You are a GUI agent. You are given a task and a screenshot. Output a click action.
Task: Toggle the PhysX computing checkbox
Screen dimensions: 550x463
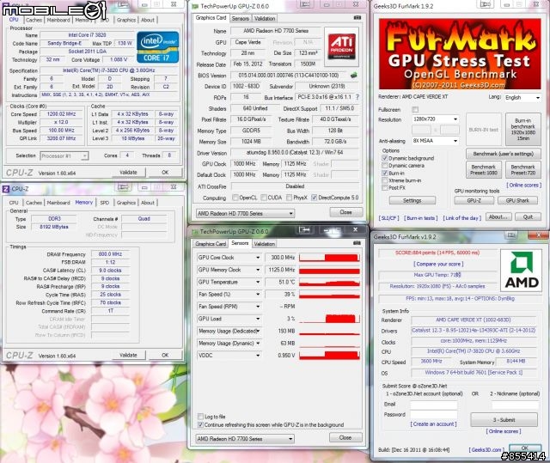point(289,198)
